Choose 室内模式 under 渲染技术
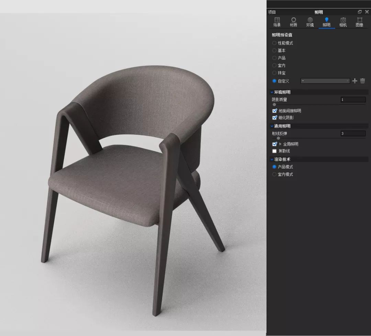This screenshot has width=371, height=336. (x=274, y=175)
